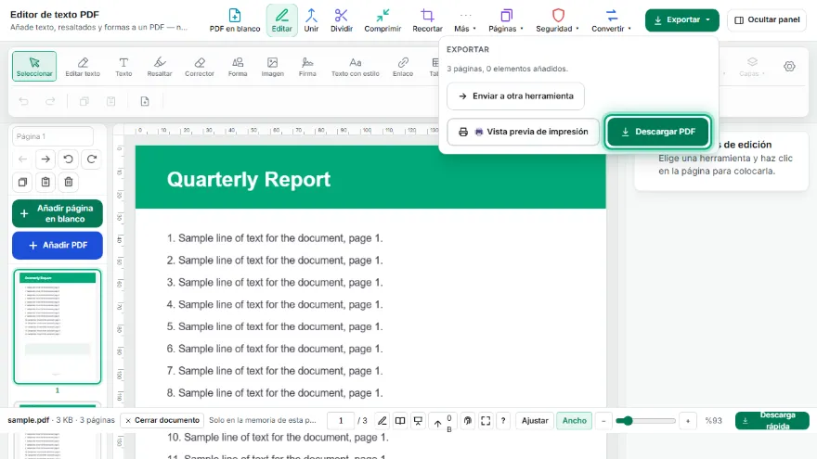Delete page trash icon in sidebar
The image size is (817, 459).
69,182
